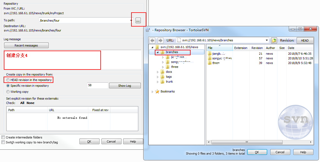Screen dimensions: 320x162
Task: Select the tags folder icon in tree
Action: tap(162, 77)
